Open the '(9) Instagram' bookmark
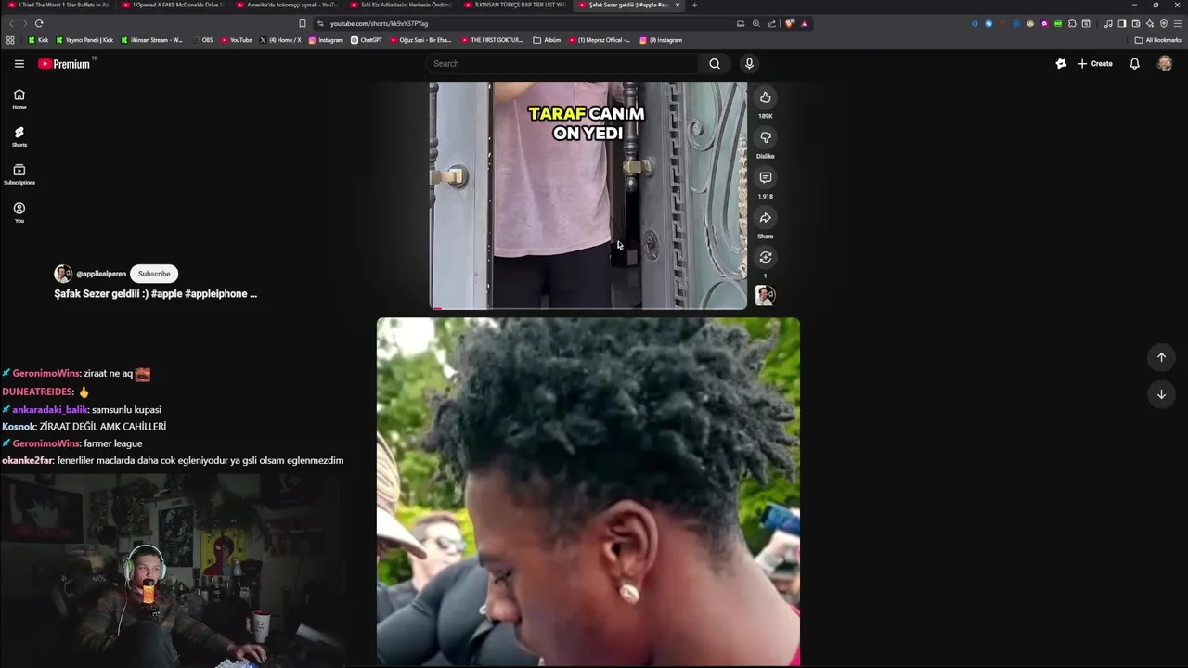 [x=661, y=40]
